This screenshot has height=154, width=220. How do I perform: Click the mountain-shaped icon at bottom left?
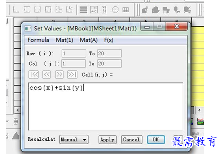click(16, 136)
